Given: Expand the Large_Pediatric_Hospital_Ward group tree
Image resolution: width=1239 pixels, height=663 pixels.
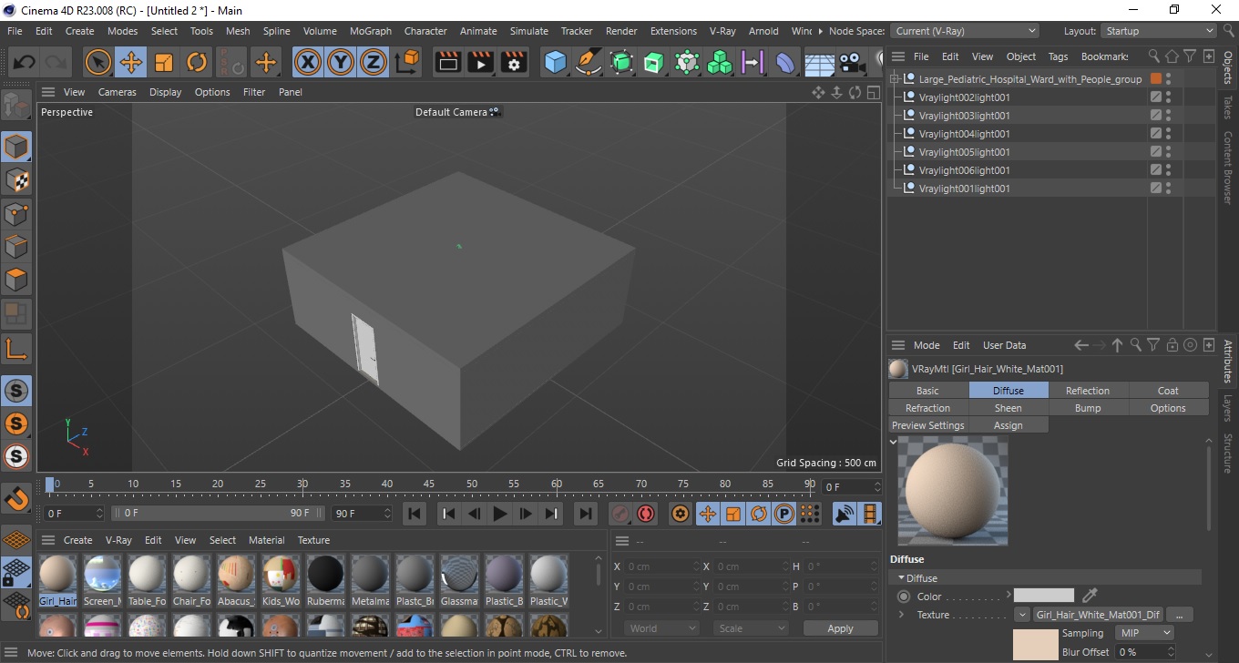Looking at the screenshot, I should pyautogui.click(x=895, y=79).
